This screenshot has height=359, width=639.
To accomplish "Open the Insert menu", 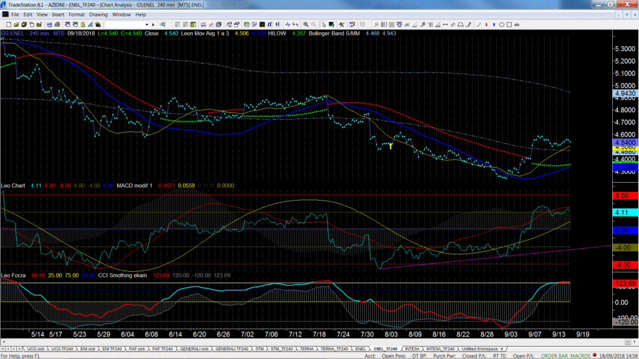I will [58, 15].
